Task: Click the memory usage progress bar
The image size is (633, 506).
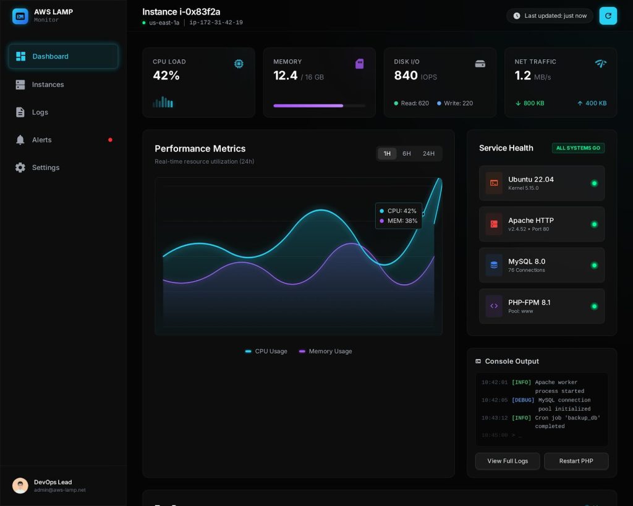Action: click(319, 106)
